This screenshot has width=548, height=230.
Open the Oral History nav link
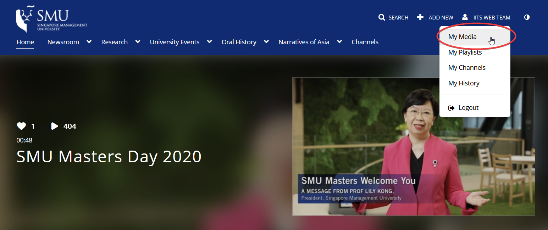pyautogui.click(x=239, y=42)
